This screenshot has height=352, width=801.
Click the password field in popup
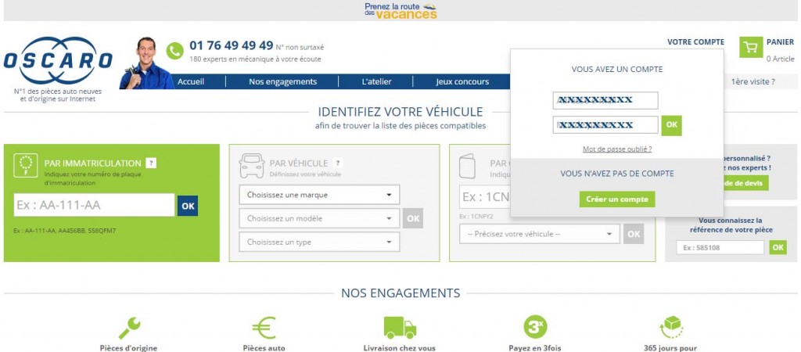click(x=605, y=124)
